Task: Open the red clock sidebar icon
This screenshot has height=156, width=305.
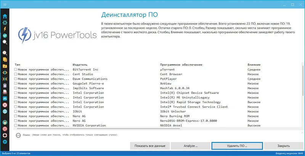Action: coord(5,129)
